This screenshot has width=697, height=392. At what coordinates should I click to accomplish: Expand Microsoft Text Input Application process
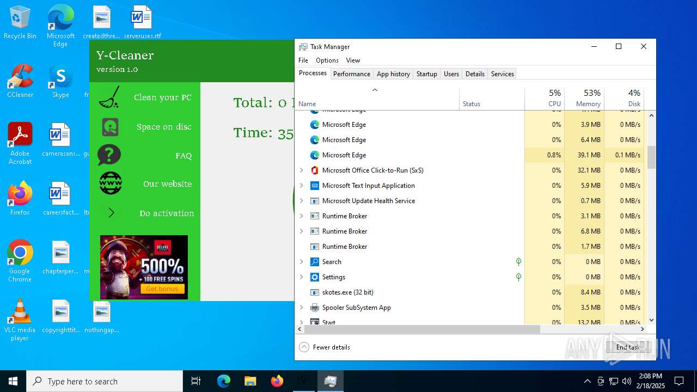302,186
